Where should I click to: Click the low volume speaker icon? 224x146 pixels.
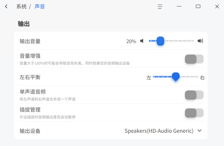tap(142, 41)
